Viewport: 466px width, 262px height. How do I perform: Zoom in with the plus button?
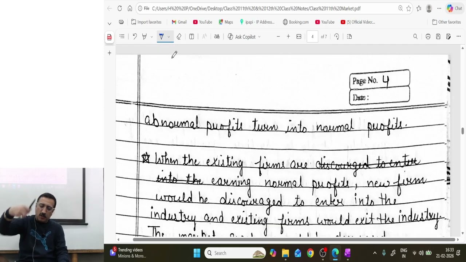coord(288,36)
